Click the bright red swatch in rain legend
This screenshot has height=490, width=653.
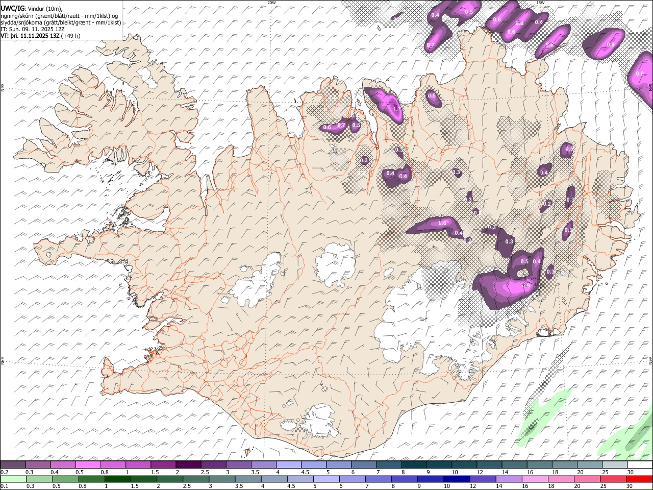pos(639,479)
